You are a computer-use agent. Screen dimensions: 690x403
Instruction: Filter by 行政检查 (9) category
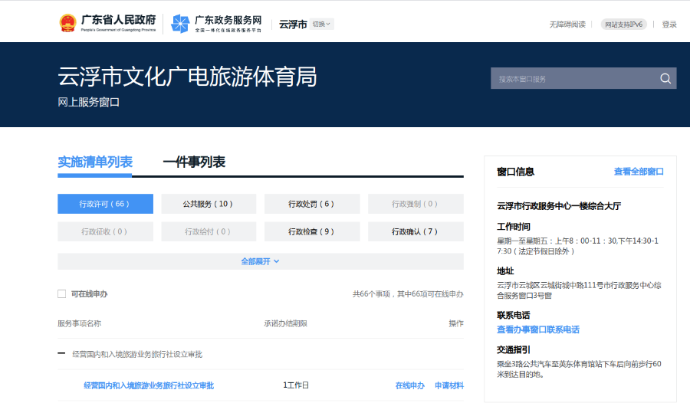click(x=312, y=231)
